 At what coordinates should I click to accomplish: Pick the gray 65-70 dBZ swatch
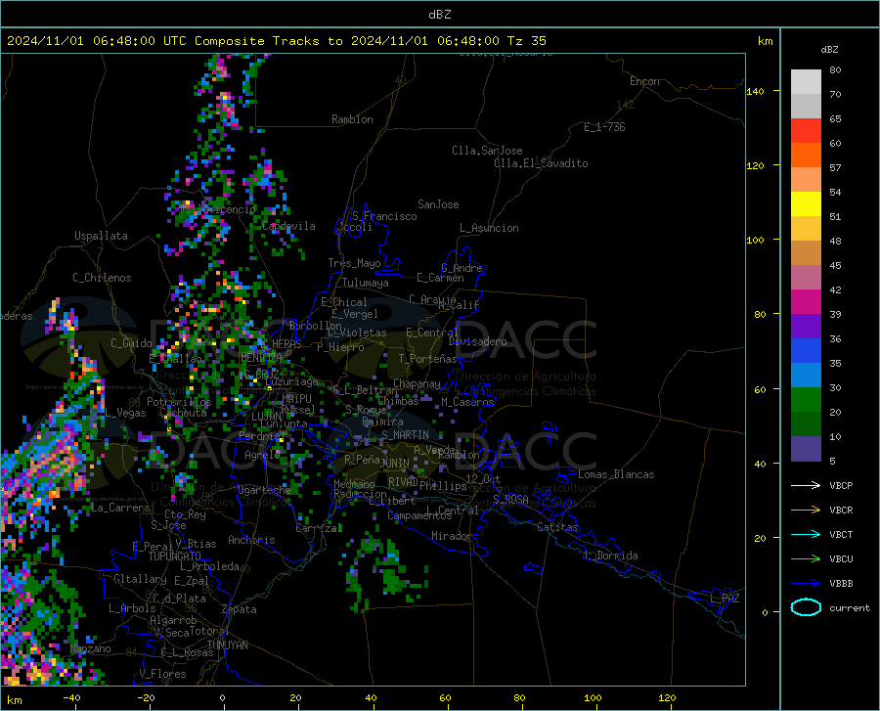(x=806, y=106)
